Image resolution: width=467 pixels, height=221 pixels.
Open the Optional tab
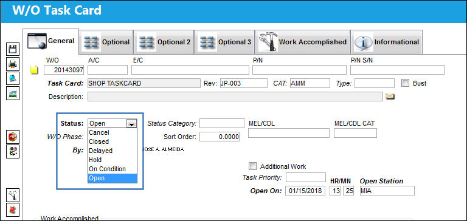pyautogui.click(x=106, y=42)
